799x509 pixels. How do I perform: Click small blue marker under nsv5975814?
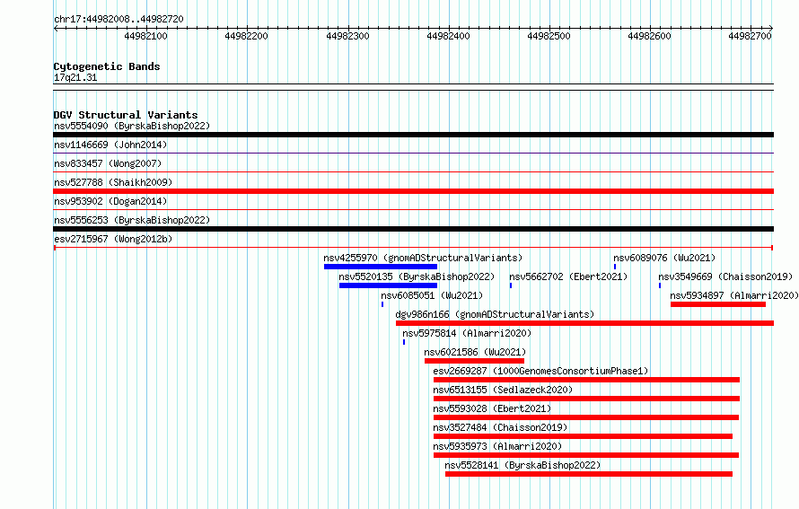(x=404, y=342)
